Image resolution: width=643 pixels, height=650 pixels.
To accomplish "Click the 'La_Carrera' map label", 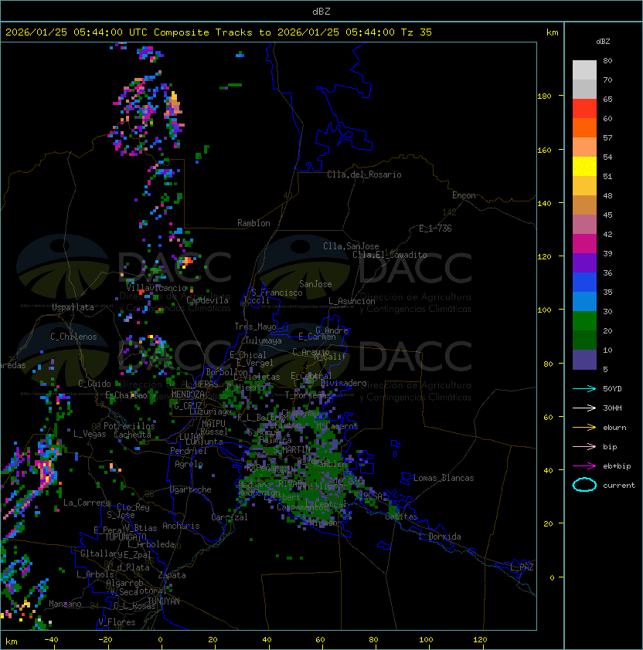I will click(87, 503).
